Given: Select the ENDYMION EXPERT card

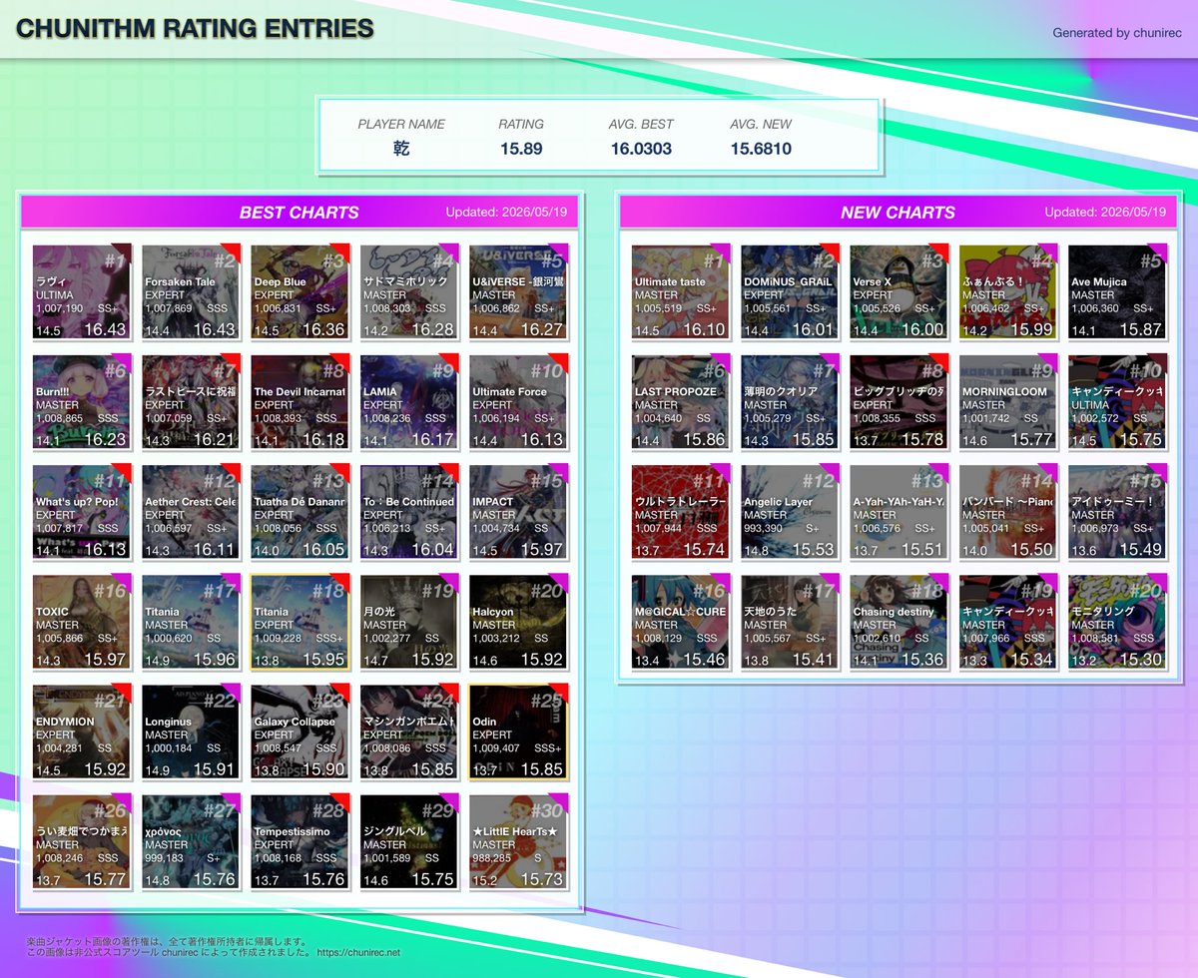Looking at the screenshot, I should [82, 731].
